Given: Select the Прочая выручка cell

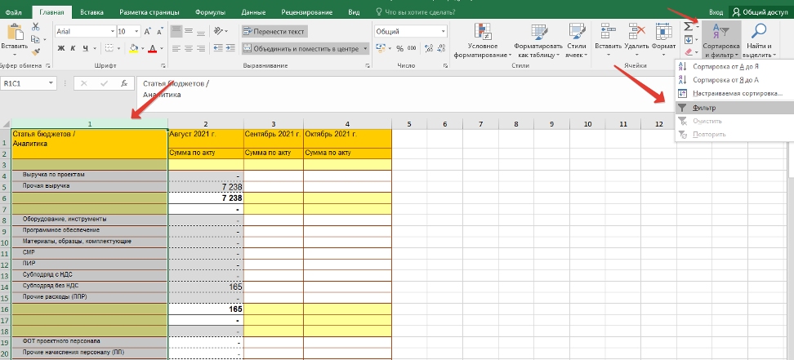Looking at the screenshot, I should [x=90, y=186].
